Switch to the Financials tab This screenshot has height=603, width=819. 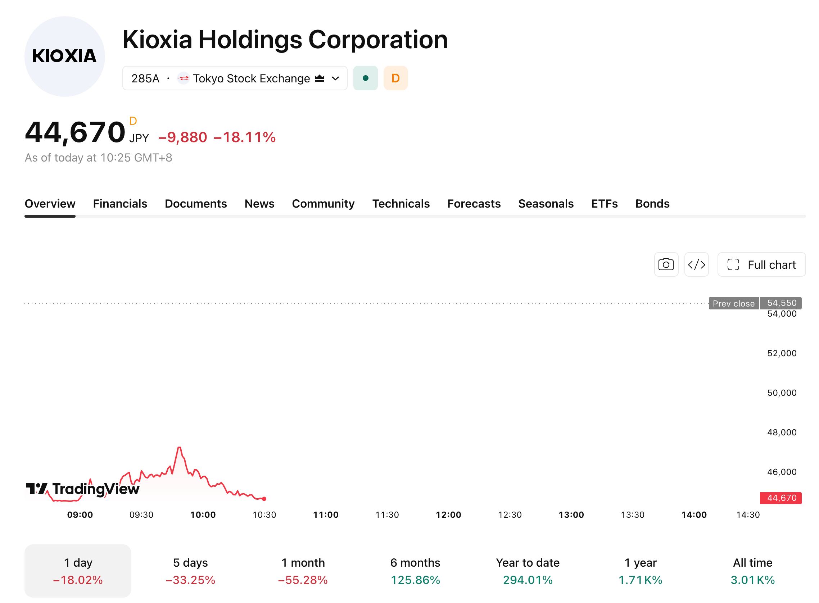pyautogui.click(x=120, y=204)
